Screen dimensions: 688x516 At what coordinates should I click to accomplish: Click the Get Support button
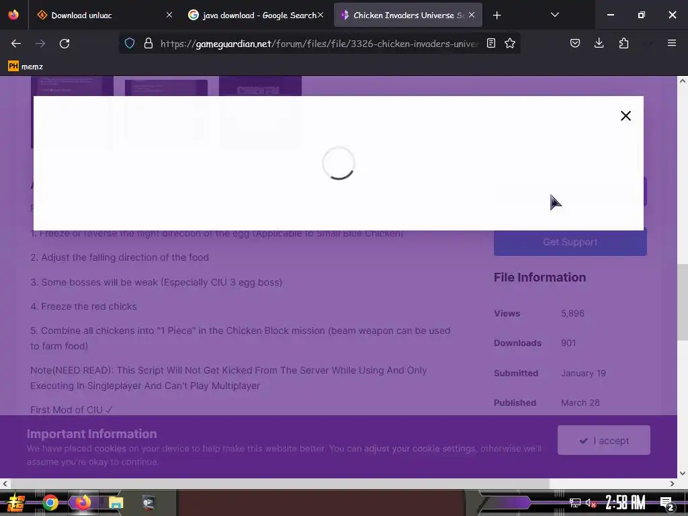coord(570,242)
